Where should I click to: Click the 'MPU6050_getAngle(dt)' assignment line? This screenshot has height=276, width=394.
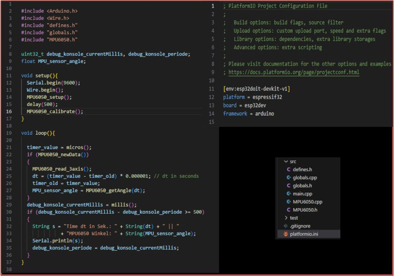[89, 191]
